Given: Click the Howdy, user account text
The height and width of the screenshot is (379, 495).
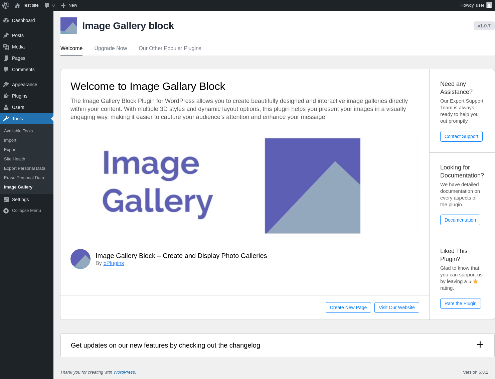Looking at the screenshot, I should point(472,5).
